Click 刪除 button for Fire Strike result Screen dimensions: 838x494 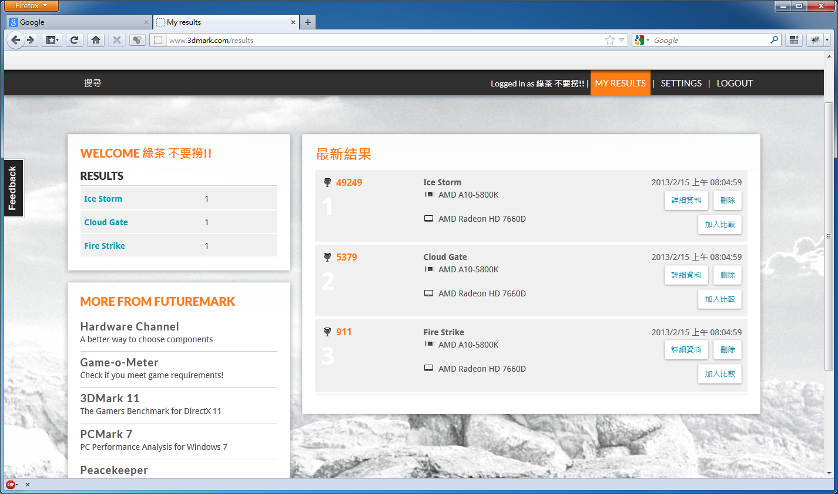click(x=727, y=350)
